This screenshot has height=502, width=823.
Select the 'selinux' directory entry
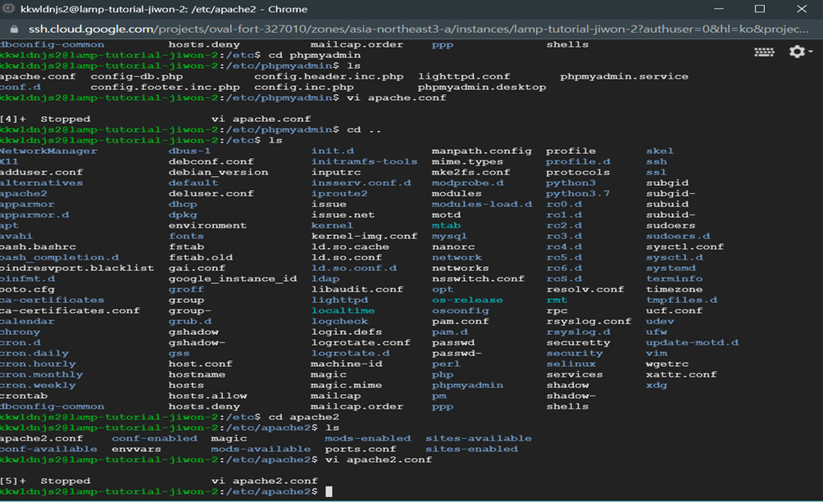click(571, 364)
